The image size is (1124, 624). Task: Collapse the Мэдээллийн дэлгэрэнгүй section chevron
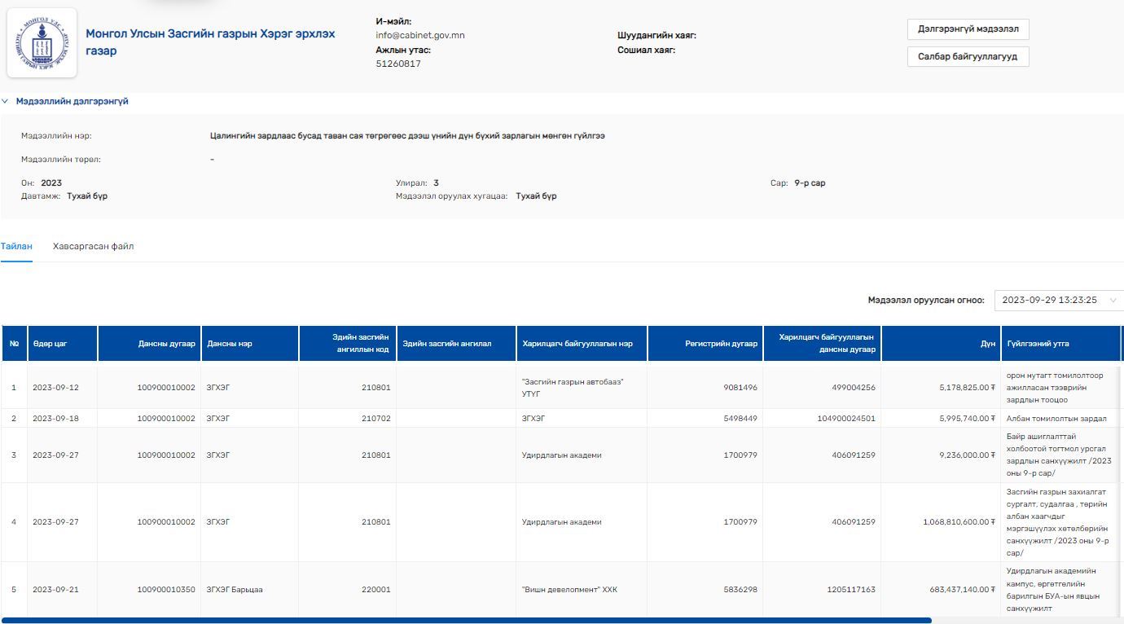click(5, 102)
